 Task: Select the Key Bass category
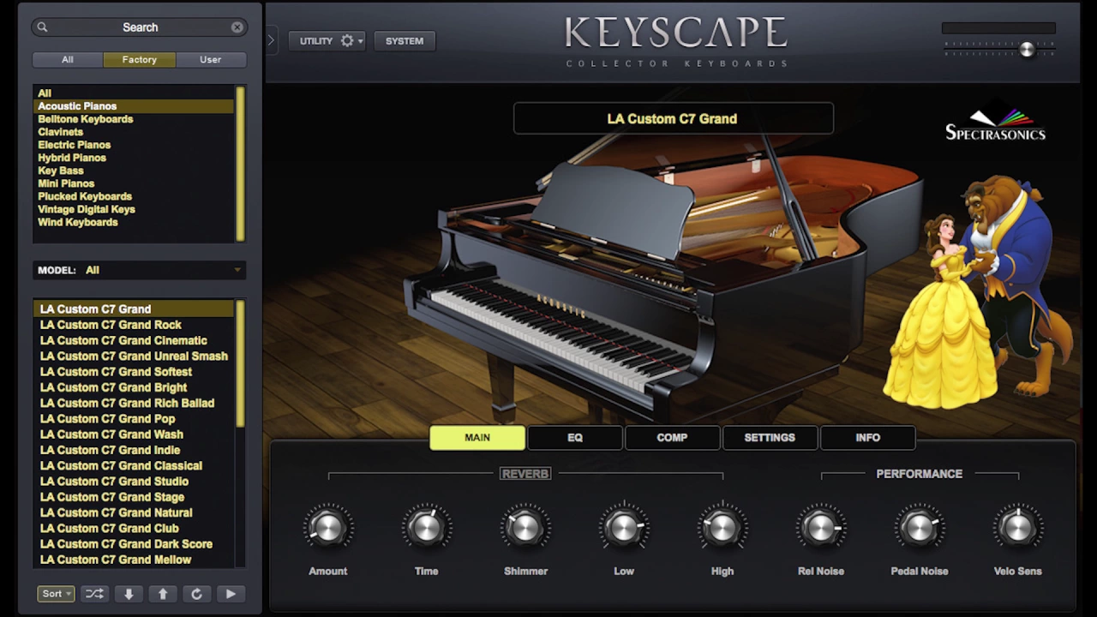(133, 171)
